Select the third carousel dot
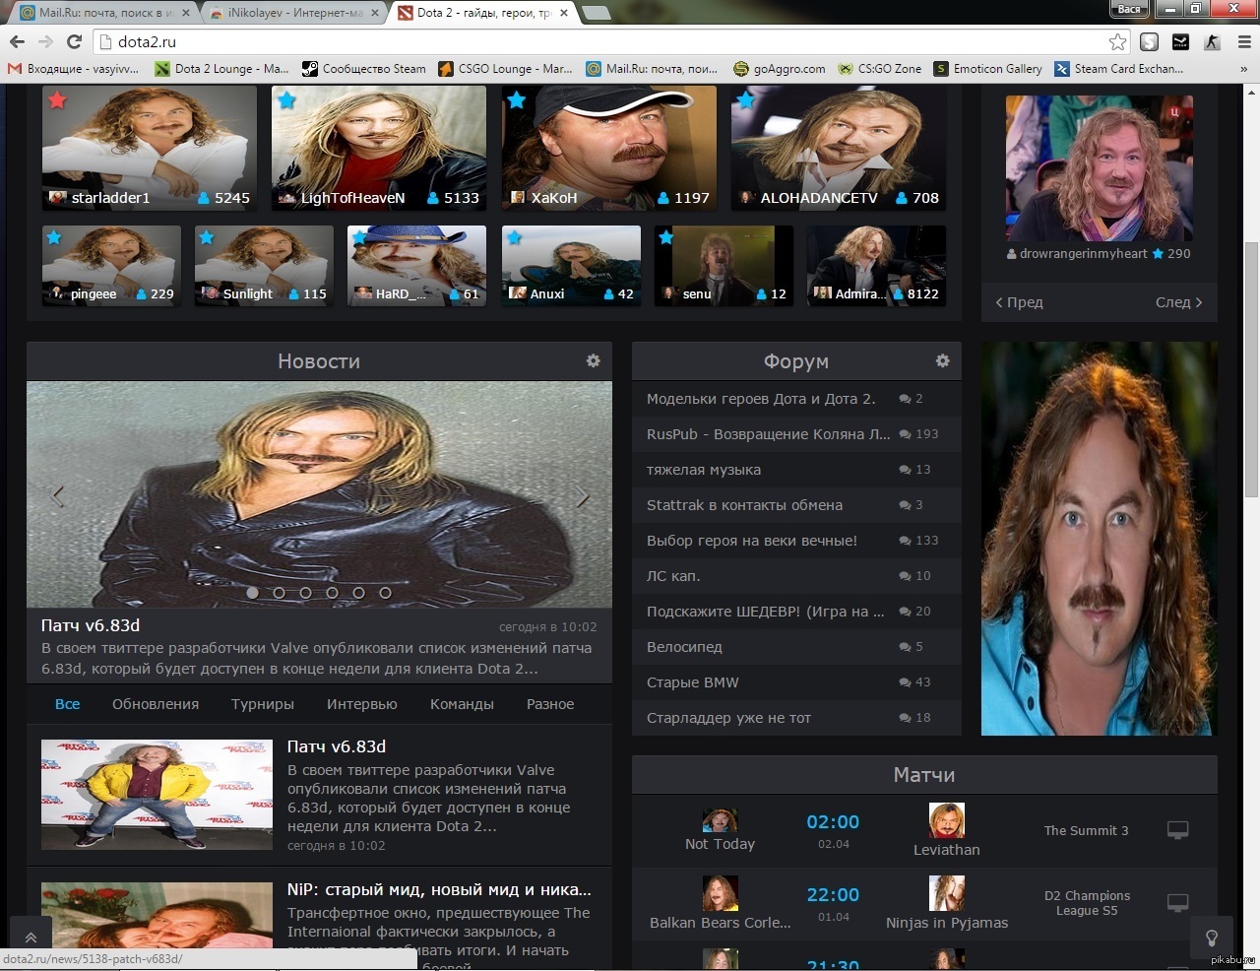Screen dimensions: 1260x971 306,593
